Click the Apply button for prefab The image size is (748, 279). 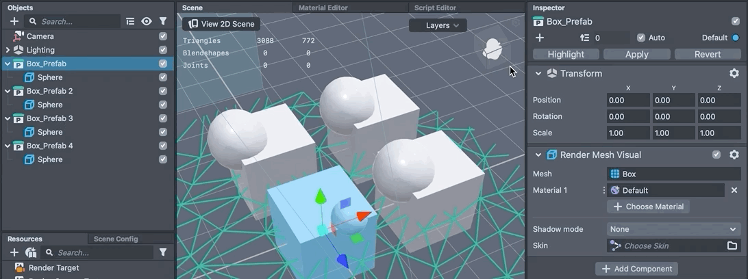[636, 54]
